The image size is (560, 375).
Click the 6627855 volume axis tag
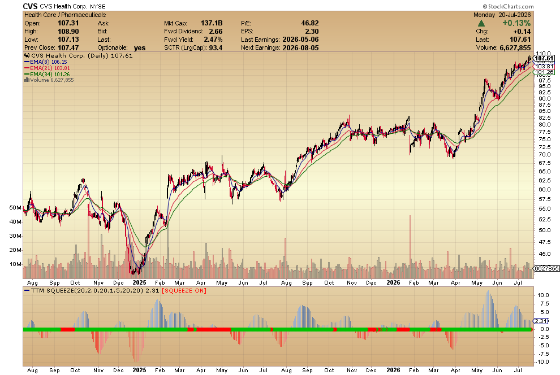click(x=546, y=268)
